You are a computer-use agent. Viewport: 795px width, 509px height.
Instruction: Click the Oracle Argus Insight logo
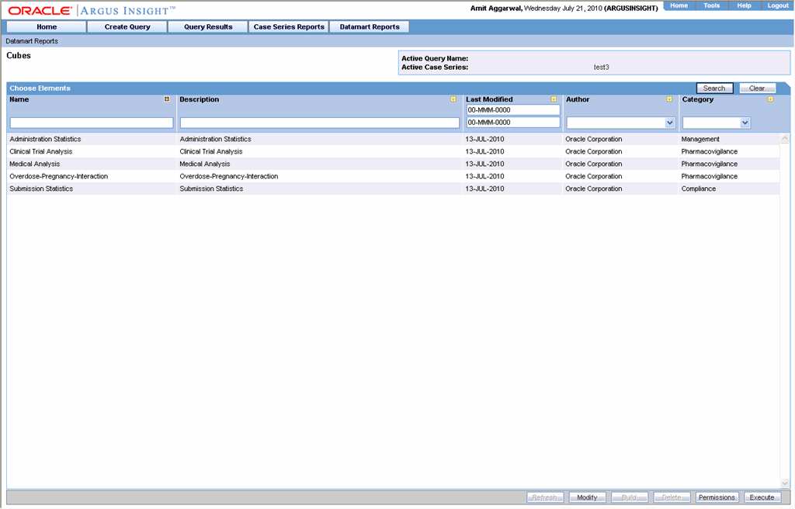pyautogui.click(x=92, y=11)
